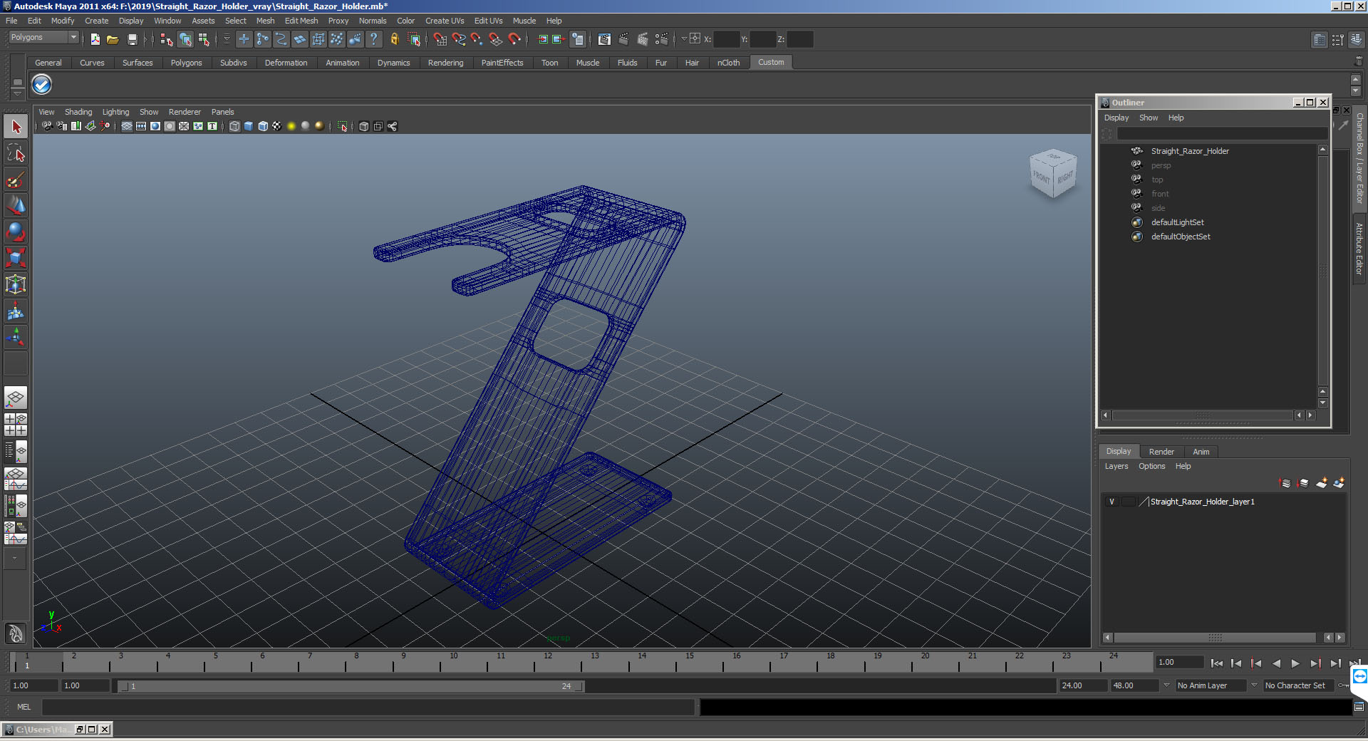Click the select camera icon in panel toolbar
1368x741 pixels.
tap(47, 126)
